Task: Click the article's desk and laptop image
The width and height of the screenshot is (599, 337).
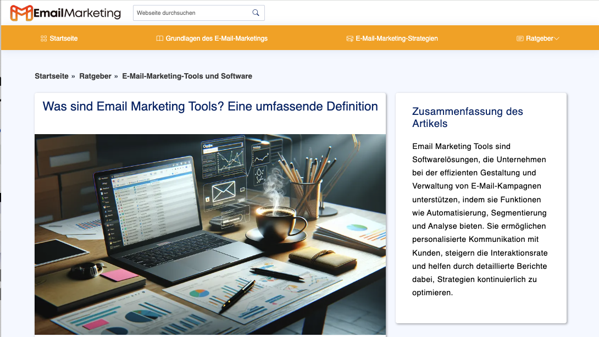Action: pyautogui.click(x=210, y=234)
